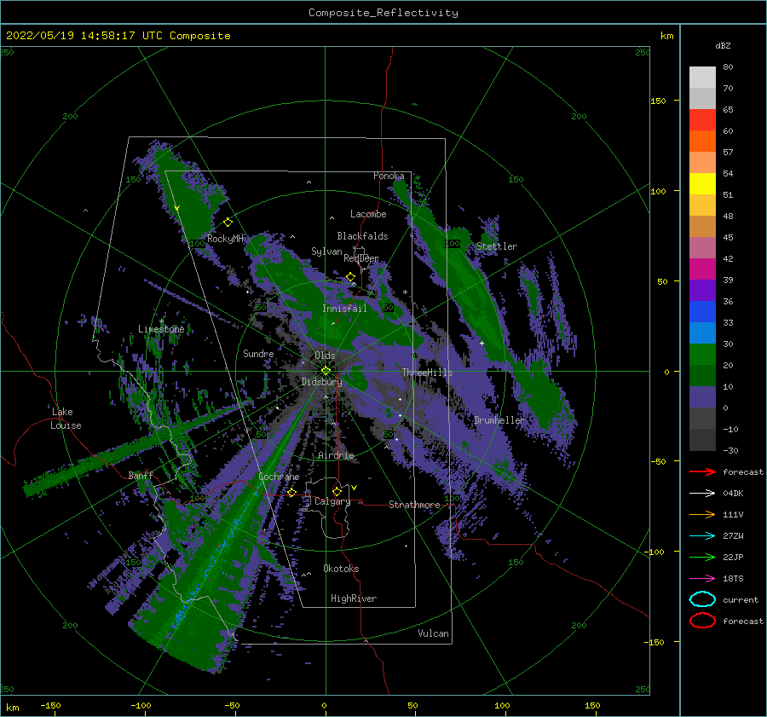Click the Blackfalds town label
Screen dimensions: 767x717
[362, 236]
